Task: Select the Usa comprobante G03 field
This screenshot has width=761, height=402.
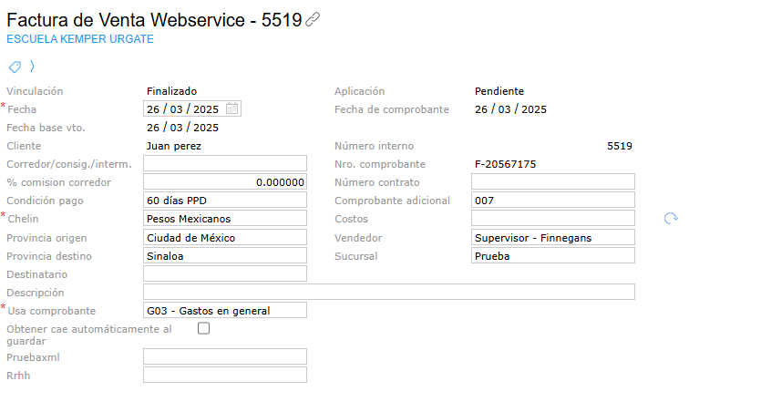Action: coord(224,311)
